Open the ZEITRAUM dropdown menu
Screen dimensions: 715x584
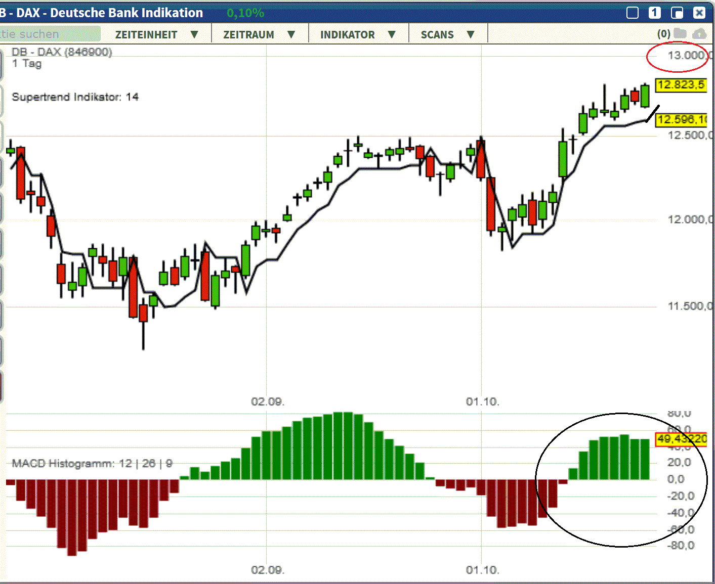pos(259,34)
